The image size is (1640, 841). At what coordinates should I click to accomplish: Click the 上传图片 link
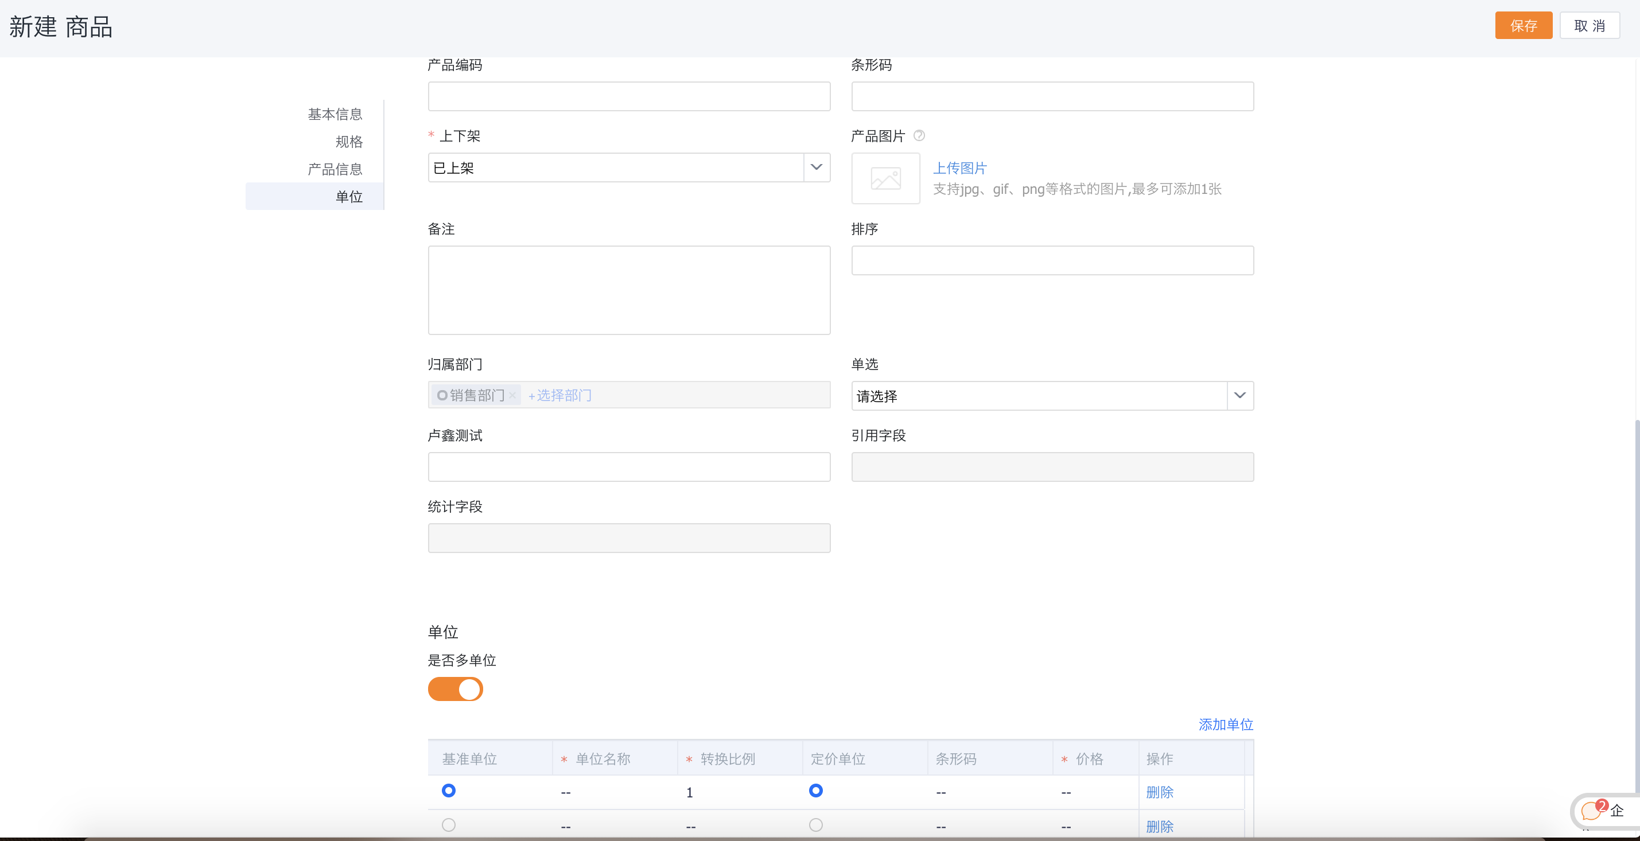(960, 168)
